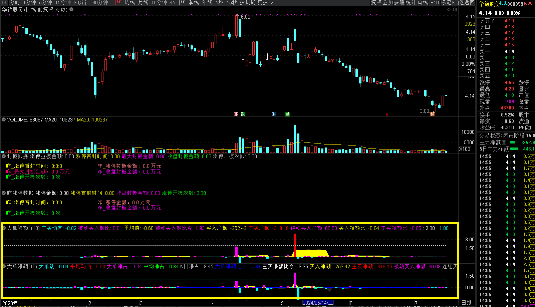
Task: Click the green 港 marker on chart
Action: click(x=287, y=114)
